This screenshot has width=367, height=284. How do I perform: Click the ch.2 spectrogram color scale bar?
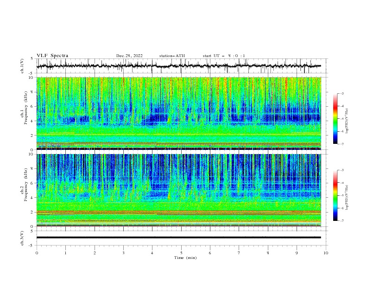coord(335,195)
